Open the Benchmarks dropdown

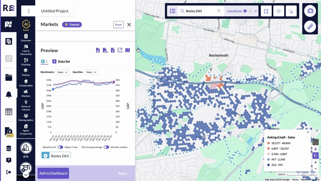pos(63,72)
